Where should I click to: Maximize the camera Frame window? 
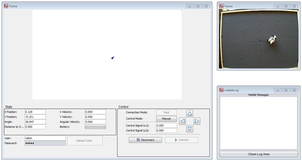point(285,6)
